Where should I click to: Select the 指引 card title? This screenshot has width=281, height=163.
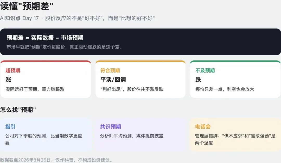[10, 127]
